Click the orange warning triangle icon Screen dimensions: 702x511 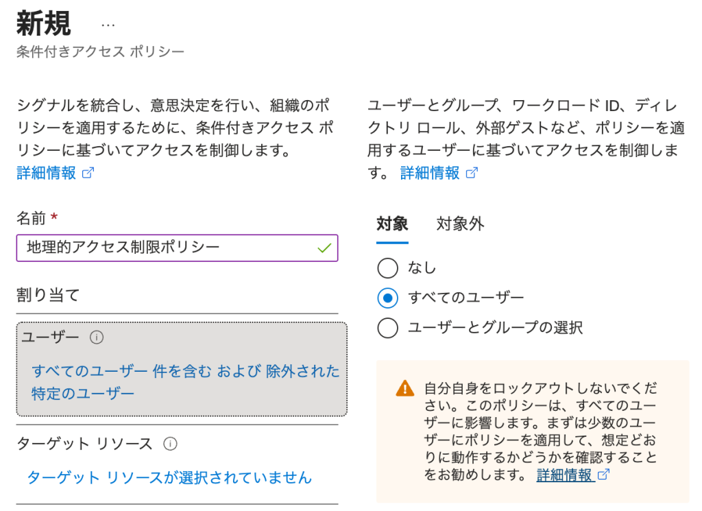tap(405, 388)
